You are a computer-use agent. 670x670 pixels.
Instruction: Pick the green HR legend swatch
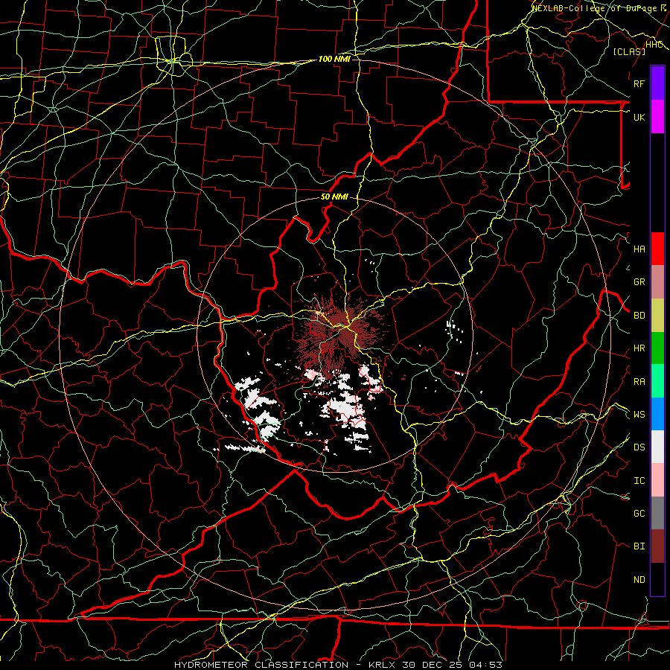coord(657,348)
